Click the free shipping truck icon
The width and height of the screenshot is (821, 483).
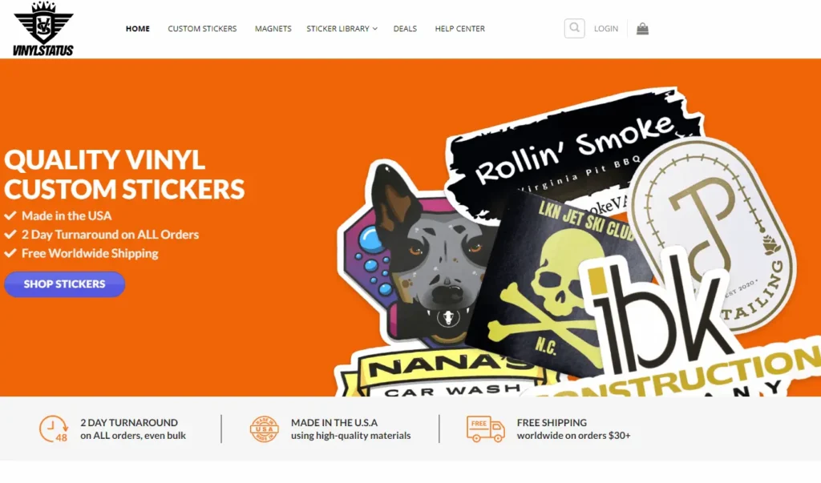[x=485, y=429]
